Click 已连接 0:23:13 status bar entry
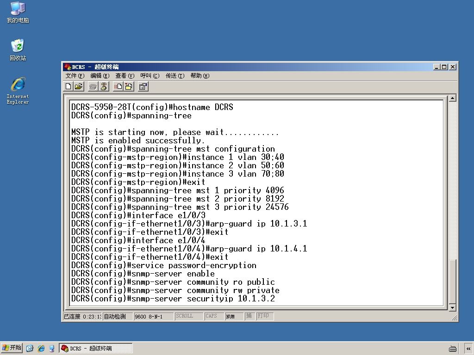474x355 pixels. click(82, 316)
